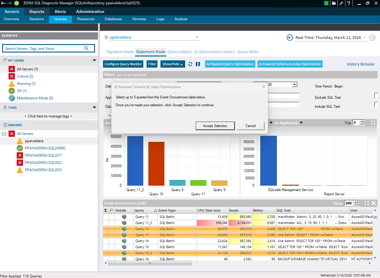Click the search magnifier icon

87,48
